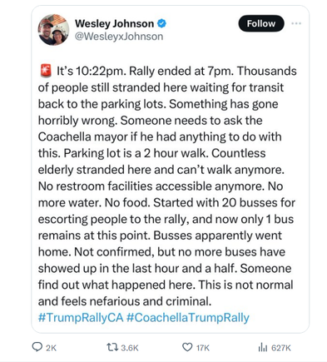Click the blue verified badge
Screen dimensions: 327x362
click(x=161, y=23)
